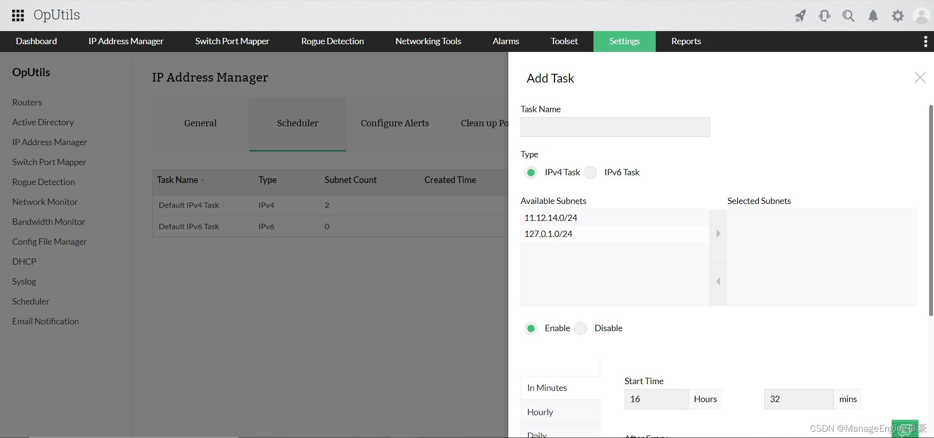Image resolution: width=934 pixels, height=438 pixels.
Task: Select subnet 127.0.1.0/24
Action: (x=615, y=234)
